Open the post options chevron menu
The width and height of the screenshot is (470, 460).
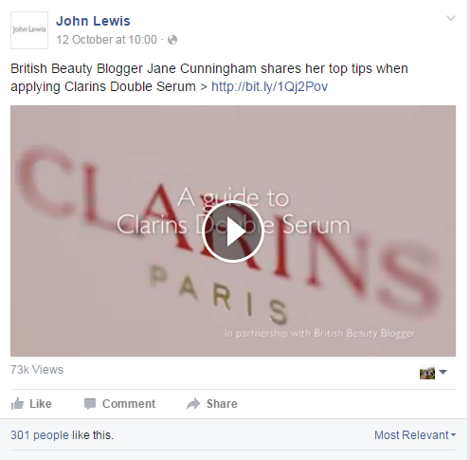pyautogui.click(x=451, y=18)
